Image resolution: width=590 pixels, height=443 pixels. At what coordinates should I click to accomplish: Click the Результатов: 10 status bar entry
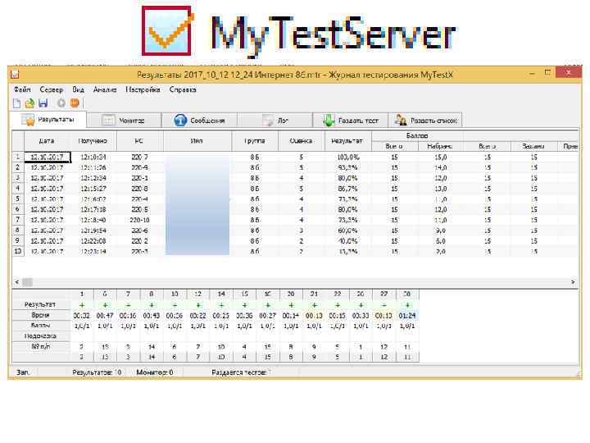point(97,372)
